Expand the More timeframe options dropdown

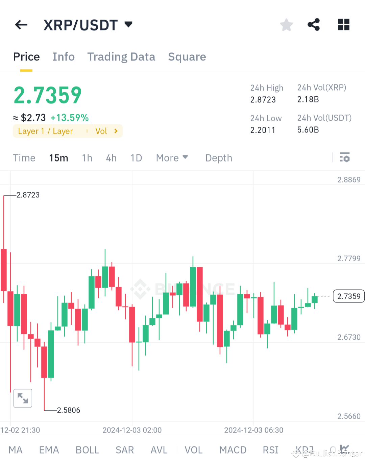pyautogui.click(x=172, y=157)
